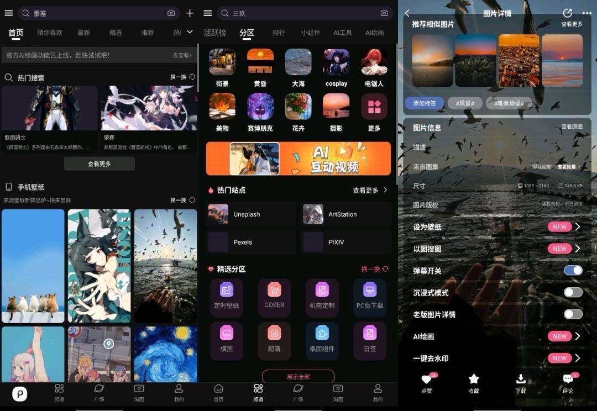
Task: Tap the 点赞 heart icon
Action: 426,379
